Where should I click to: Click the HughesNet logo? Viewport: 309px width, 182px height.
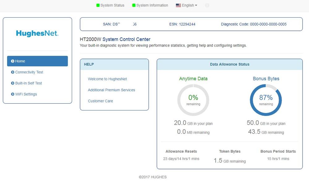(37, 33)
